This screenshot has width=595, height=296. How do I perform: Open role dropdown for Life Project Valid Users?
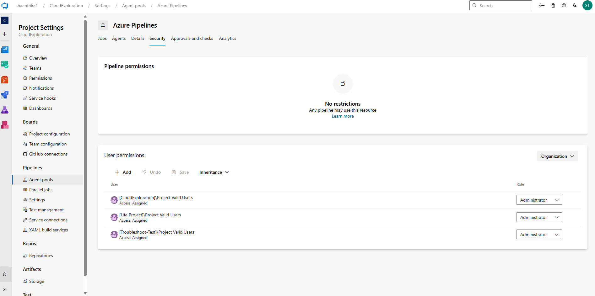coord(539,217)
